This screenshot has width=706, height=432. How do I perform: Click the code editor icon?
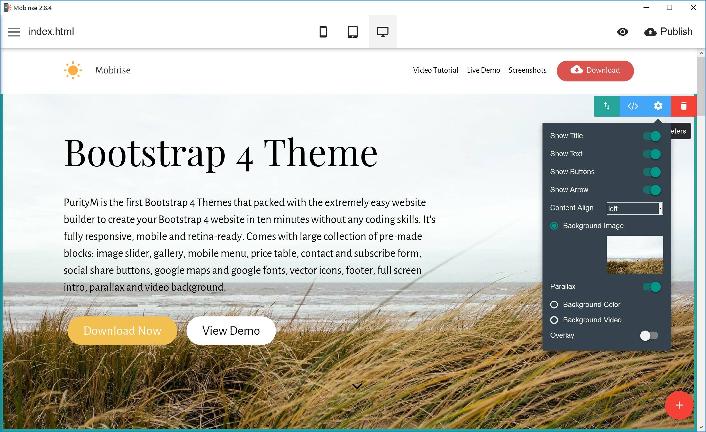point(633,106)
